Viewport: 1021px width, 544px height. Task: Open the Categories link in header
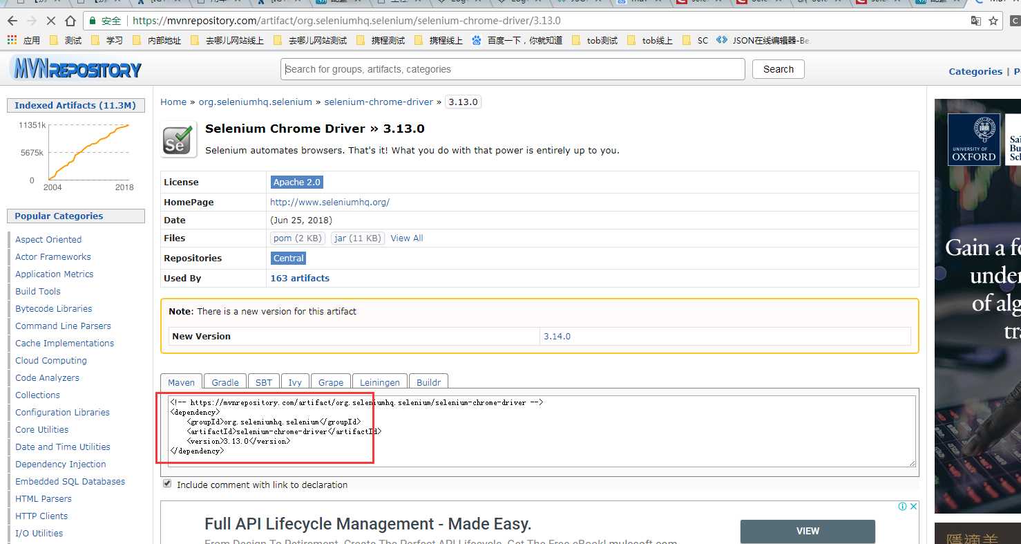(975, 71)
